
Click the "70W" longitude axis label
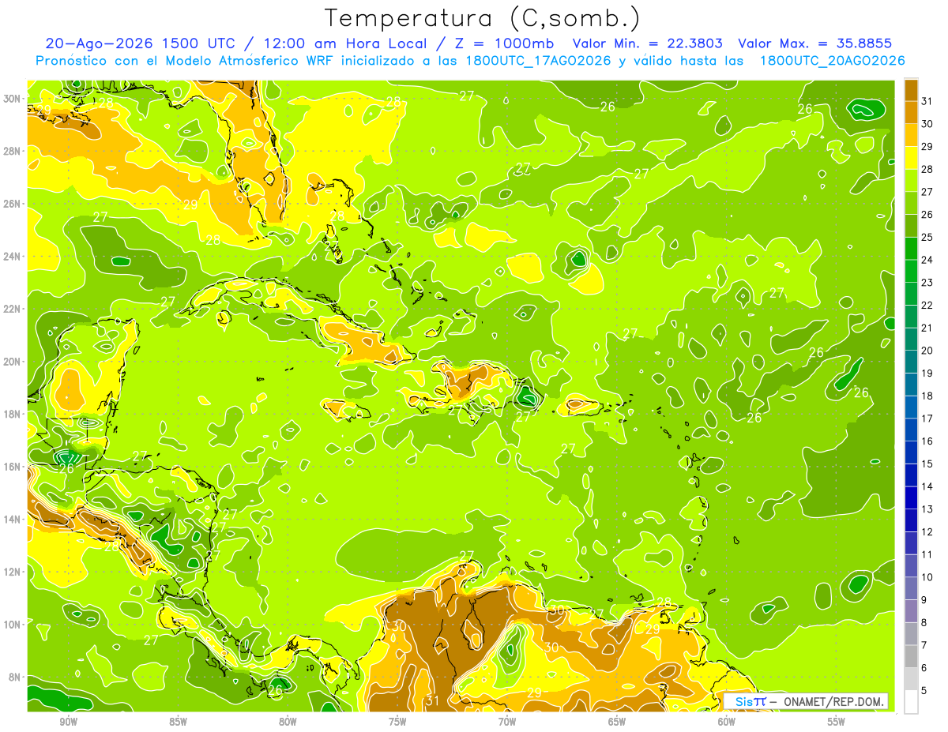click(507, 722)
